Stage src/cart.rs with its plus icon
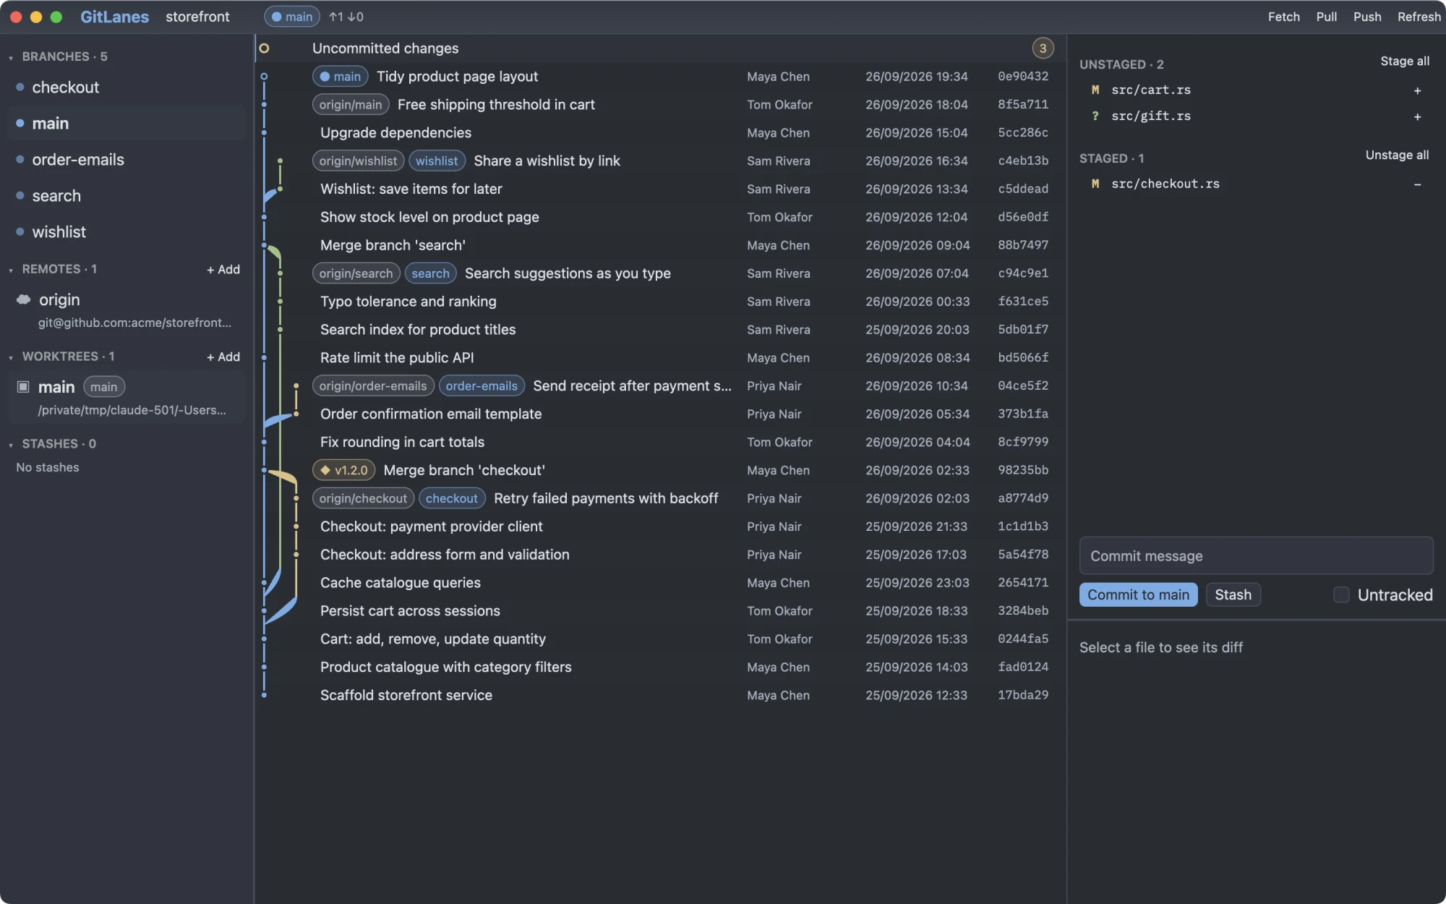1446x904 pixels. (x=1417, y=90)
